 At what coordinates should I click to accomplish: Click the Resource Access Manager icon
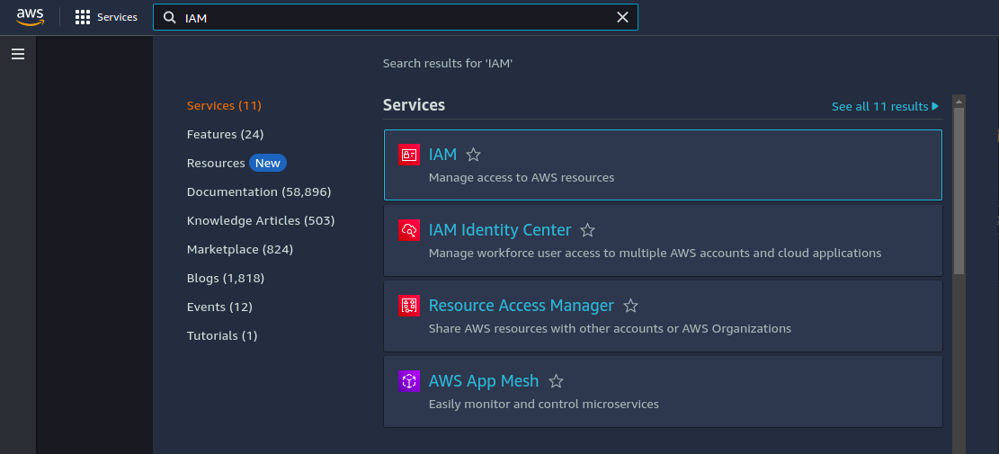tap(409, 306)
